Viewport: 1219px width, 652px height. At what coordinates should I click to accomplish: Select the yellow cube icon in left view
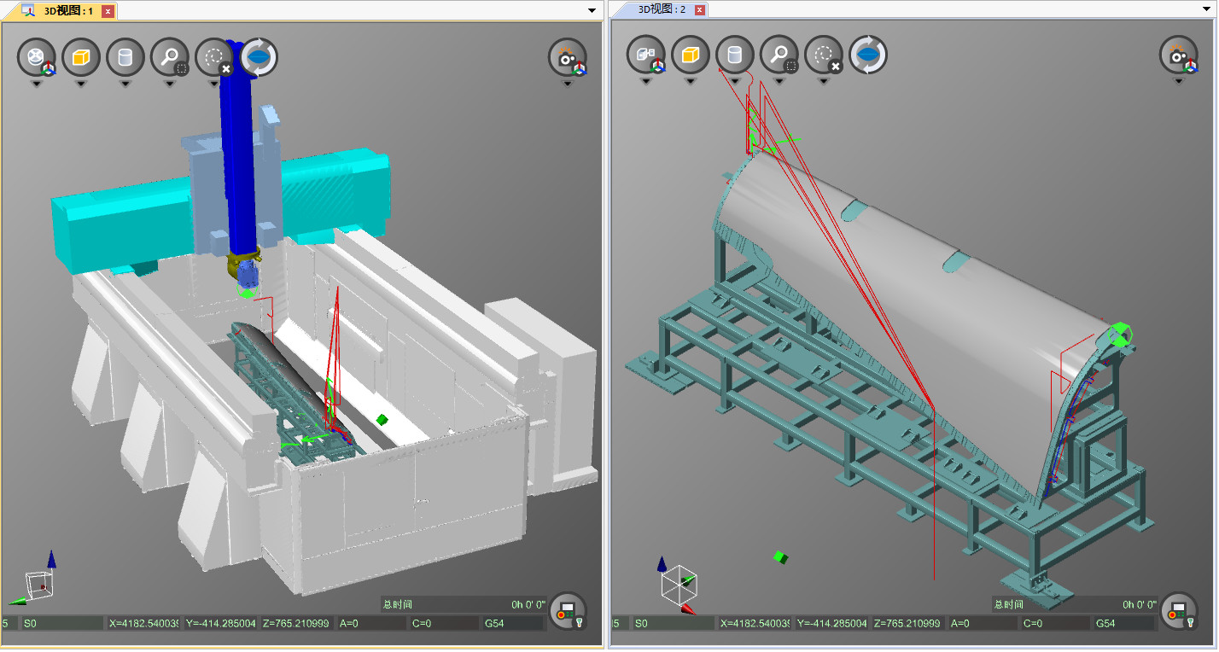[81, 57]
